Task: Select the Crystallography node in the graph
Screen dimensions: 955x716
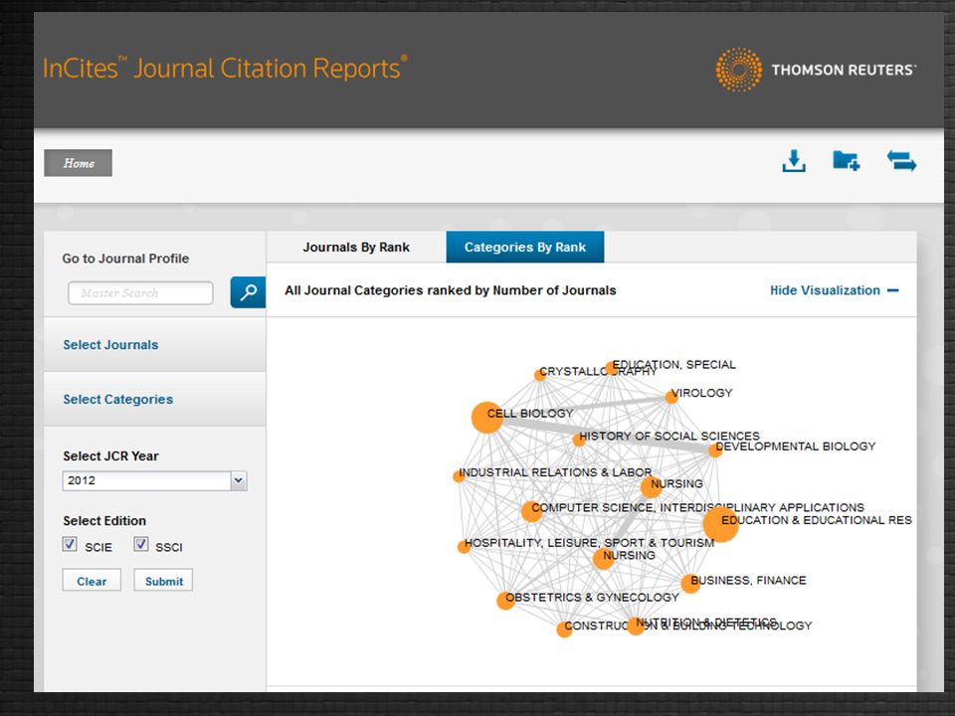Action: click(539, 375)
